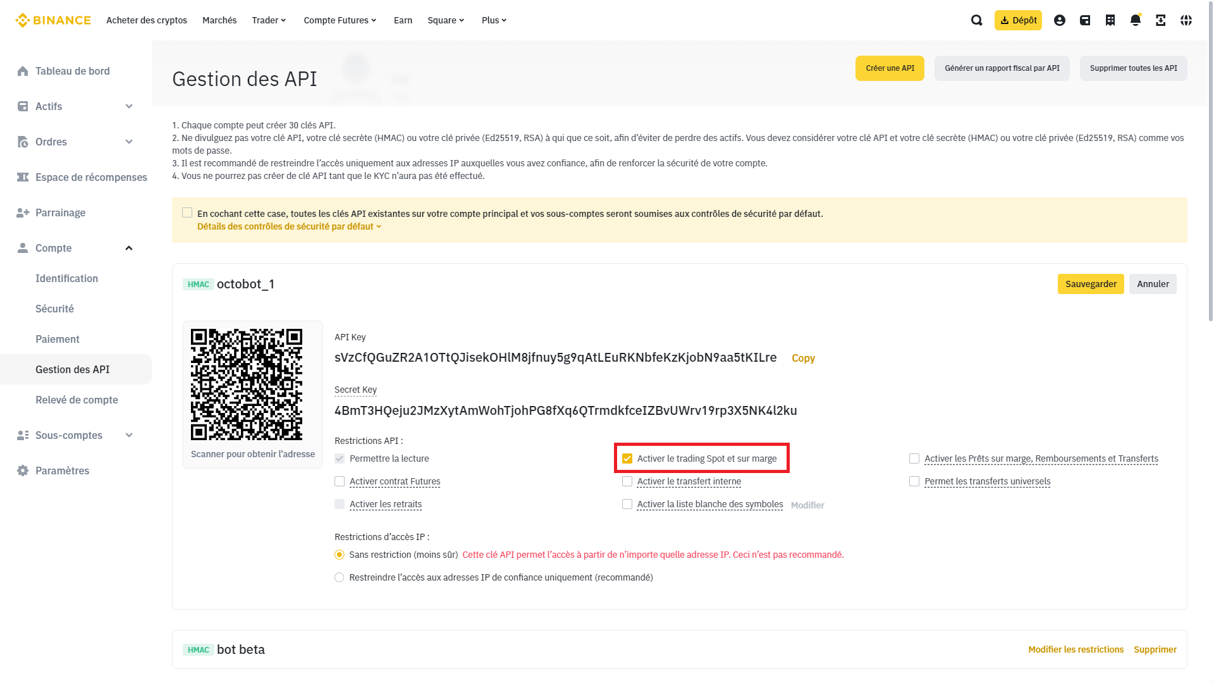
Task: Toggle Permettre la lecture checkbox
Action: click(x=340, y=458)
